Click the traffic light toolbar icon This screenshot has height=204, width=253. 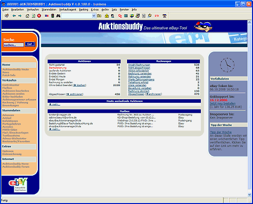53,16
